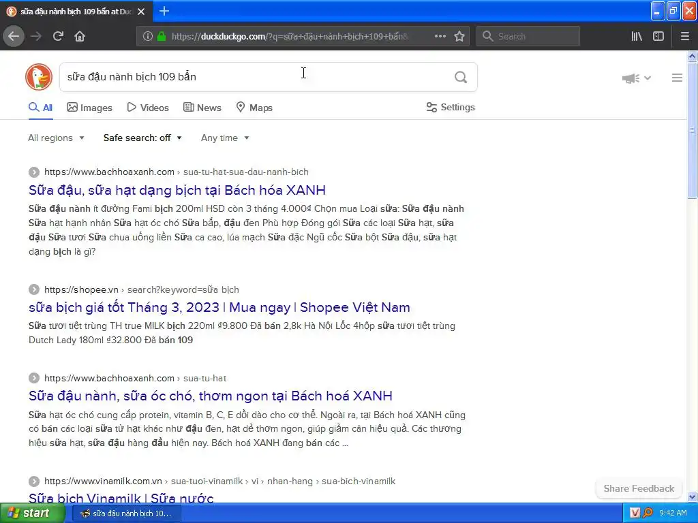
Task: Open sữa bịch giá tốt Shopee result
Action: [x=219, y=307]
